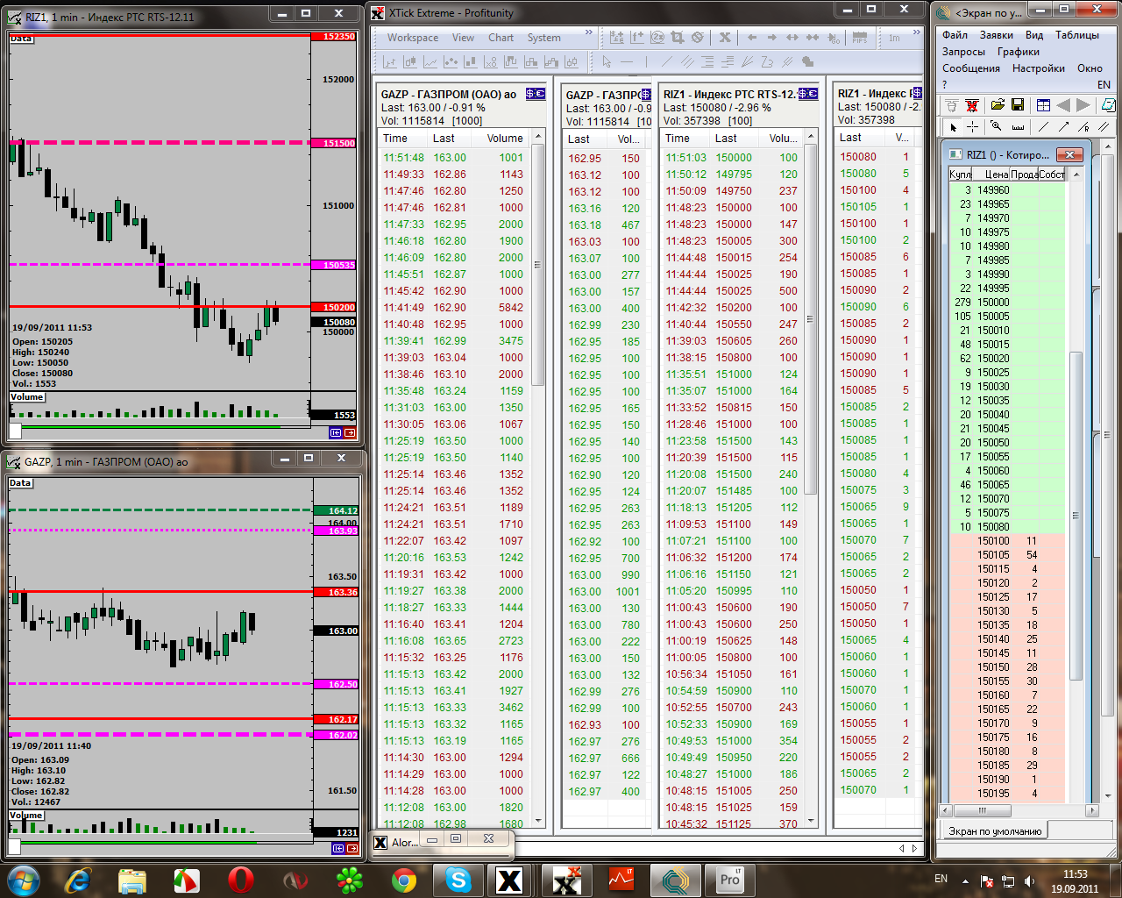This screenshot has height=898, width=1122.
Task: Select the point-and-figure chart icon
Action: tap(490, 62)
